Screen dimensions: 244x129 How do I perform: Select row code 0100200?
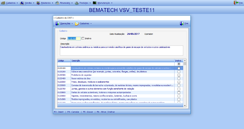62,72
